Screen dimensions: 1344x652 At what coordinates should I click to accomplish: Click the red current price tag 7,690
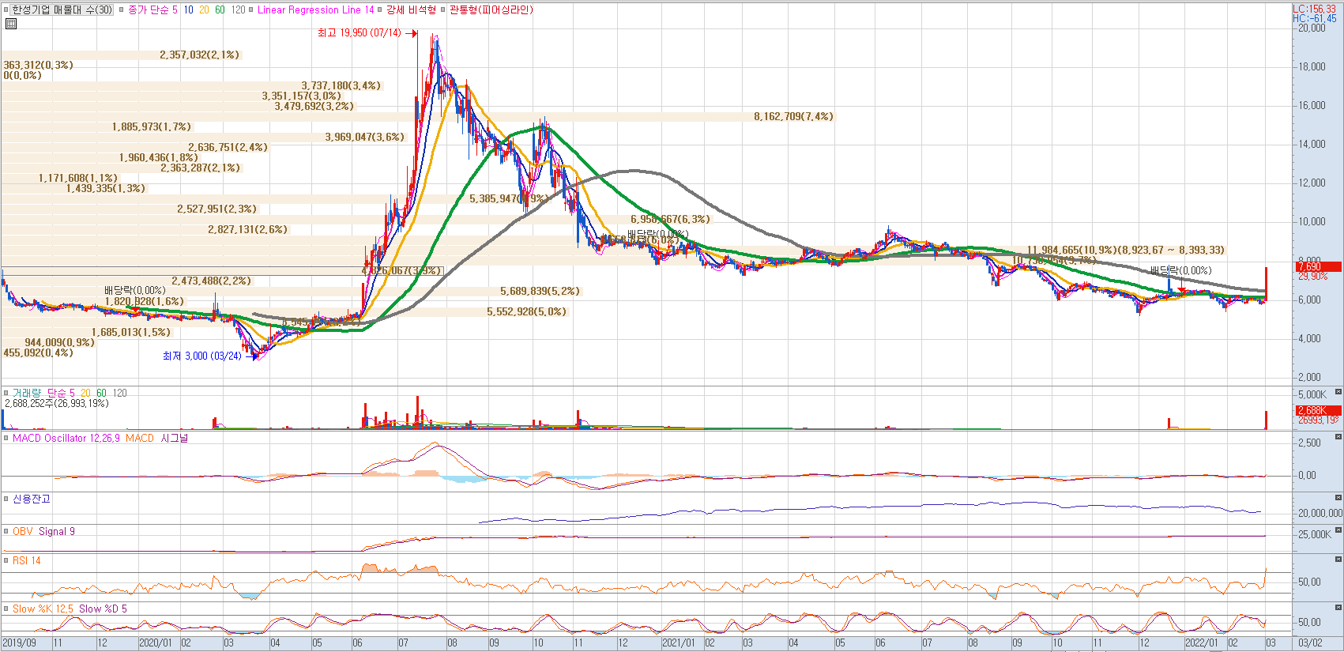1318,267
